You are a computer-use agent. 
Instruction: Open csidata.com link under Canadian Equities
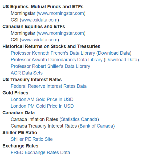pyautogui.click(x=39, y=40)
